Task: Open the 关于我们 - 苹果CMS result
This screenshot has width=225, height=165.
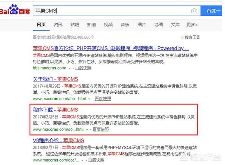Action: click(55, 79)
